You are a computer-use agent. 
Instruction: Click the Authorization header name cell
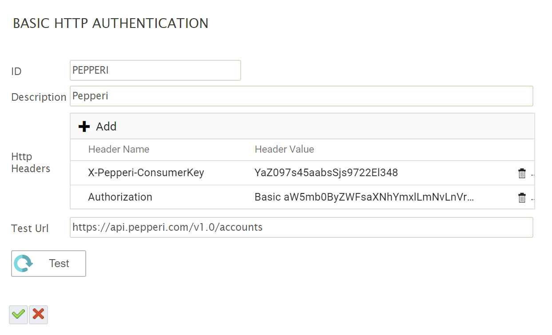click(x=120, y=197)
